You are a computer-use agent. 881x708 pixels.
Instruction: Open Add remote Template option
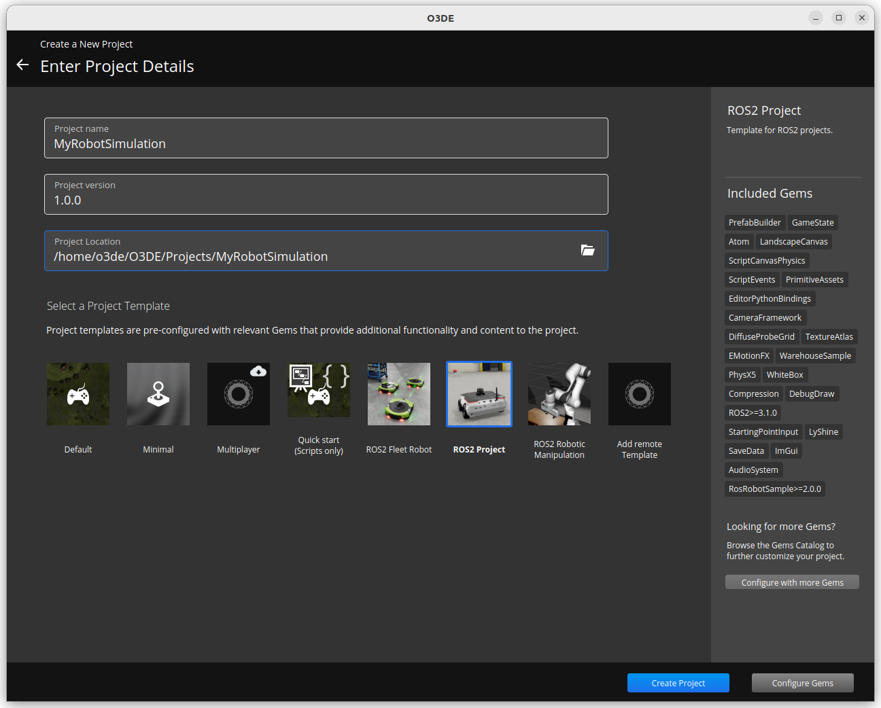[x=640, y=394]
